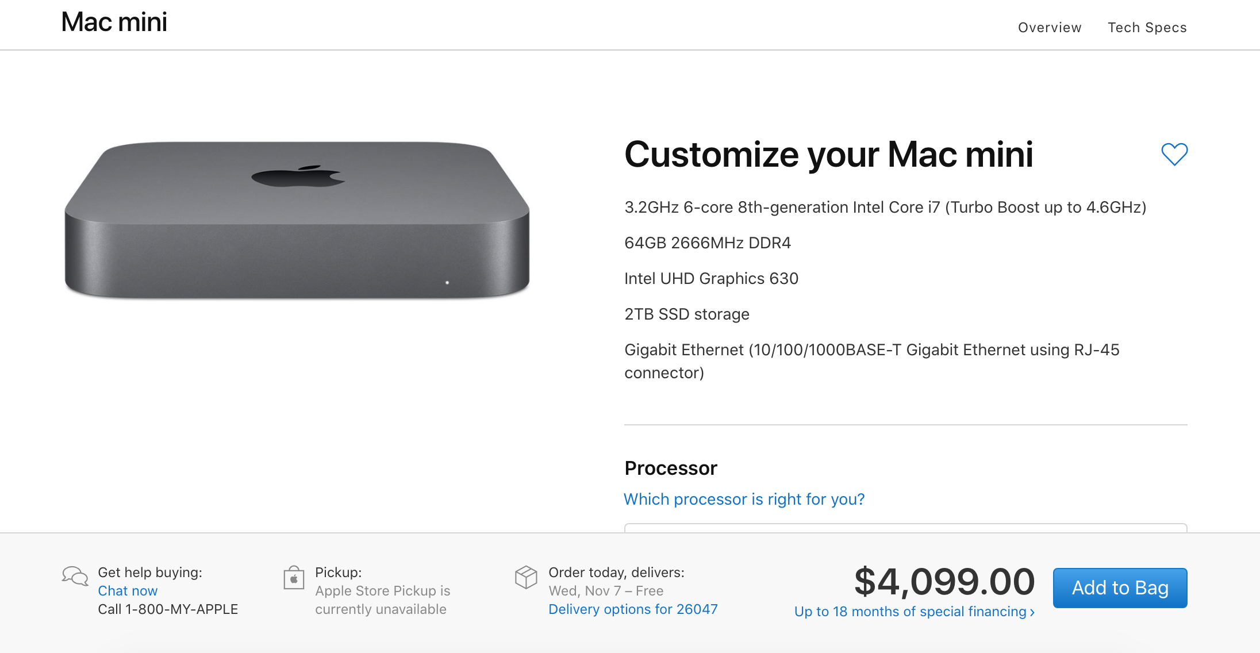Image resolution: width=1260 pixels, height=653 pixels.
Task: Select the partially visible processor option box
Action: [905, 528]
